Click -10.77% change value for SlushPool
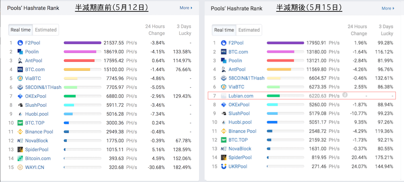 pos(358,113)
